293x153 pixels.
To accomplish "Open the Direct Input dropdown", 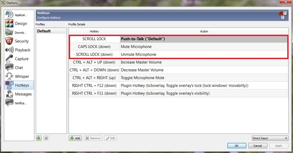I will click(270, 138).
